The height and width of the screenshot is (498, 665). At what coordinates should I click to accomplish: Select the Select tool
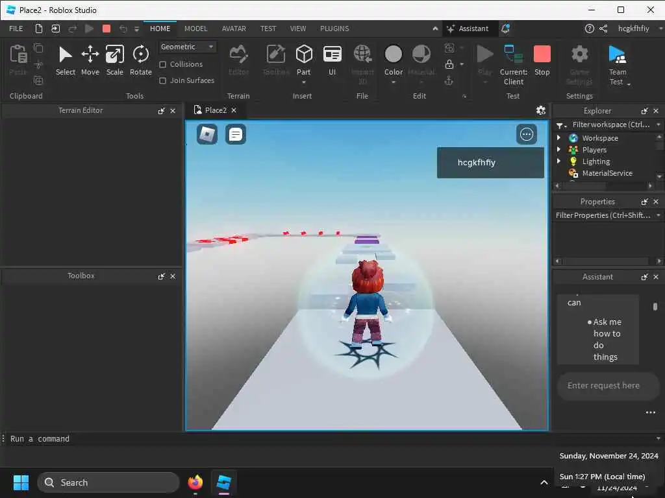[x=66, y=60]
